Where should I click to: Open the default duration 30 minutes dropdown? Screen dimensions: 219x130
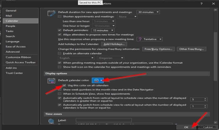[x=148, y=12]
